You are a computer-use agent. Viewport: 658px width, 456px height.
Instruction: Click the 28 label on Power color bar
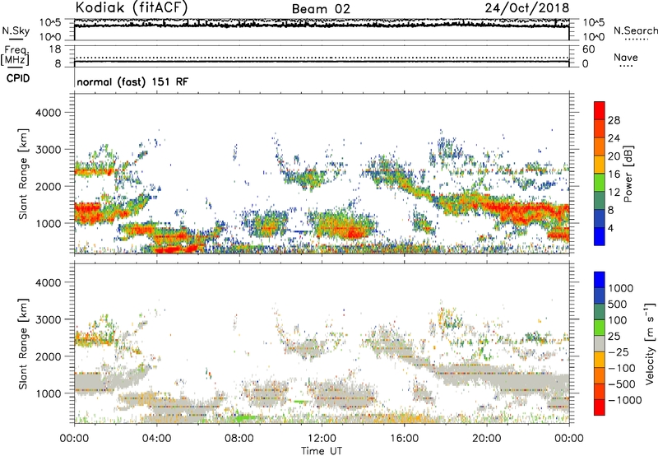click(x=614, y=120)
